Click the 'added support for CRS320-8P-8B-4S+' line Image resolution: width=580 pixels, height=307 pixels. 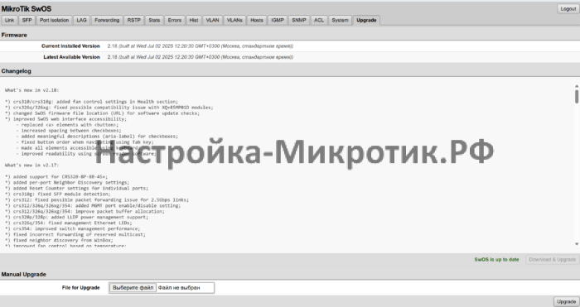(x=56, y=177)
